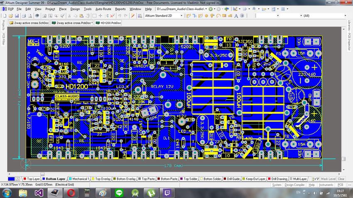This screenshot has width=353, height=198.
Task: Open the Instruments panel button
Action: [326, 185]
